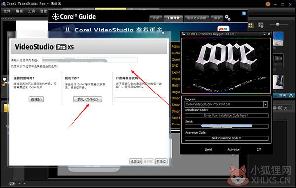Click the orange round icon in the title bar
296x188 pixels.
(268, 4)
